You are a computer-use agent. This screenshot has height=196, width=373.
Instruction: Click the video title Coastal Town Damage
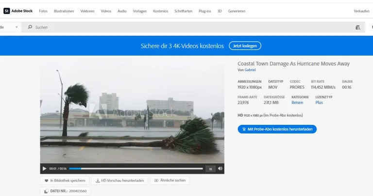click(293, 64)
